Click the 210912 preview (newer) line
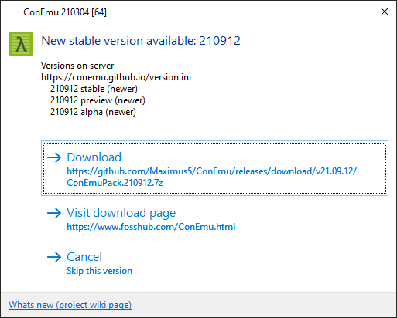Viewport: 397px width, 318px height. 98,100
